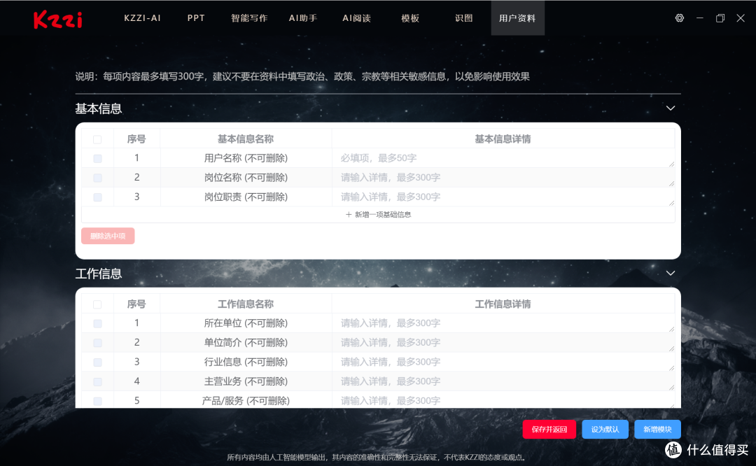This screenshot has height=466, width=756.
Task: Select the 用户资料 tab
Action: (x=517, y=17)
